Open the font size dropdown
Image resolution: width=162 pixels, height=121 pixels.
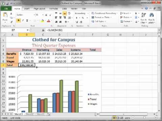43,15
